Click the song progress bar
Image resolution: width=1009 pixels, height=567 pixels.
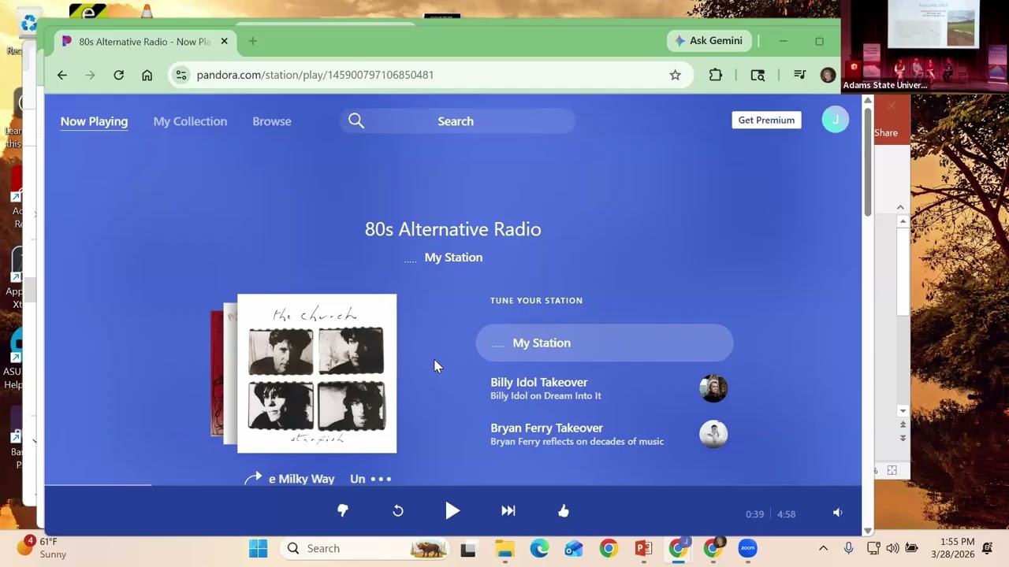click(453, 485)
